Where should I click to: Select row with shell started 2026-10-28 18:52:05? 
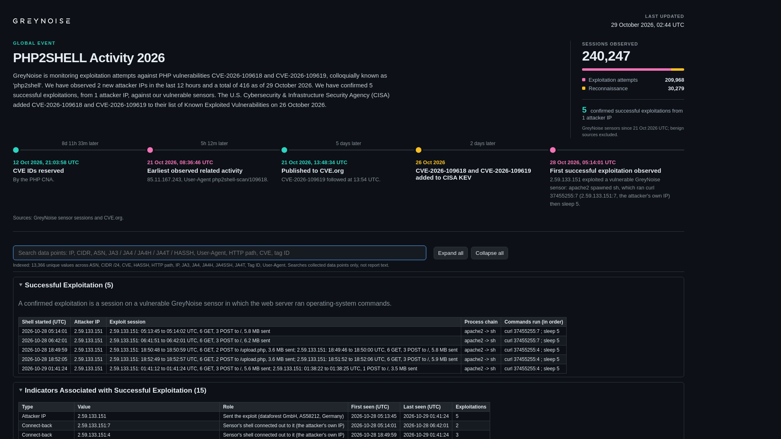292,359
